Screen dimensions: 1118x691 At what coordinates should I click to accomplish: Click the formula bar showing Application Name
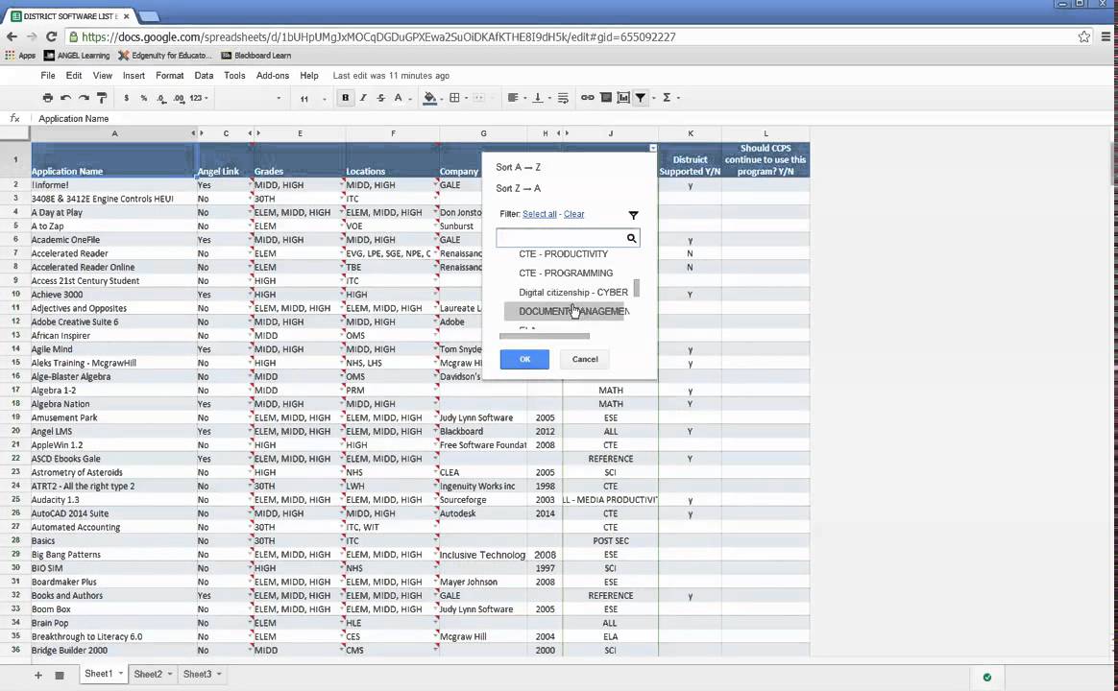coord(571,118)
